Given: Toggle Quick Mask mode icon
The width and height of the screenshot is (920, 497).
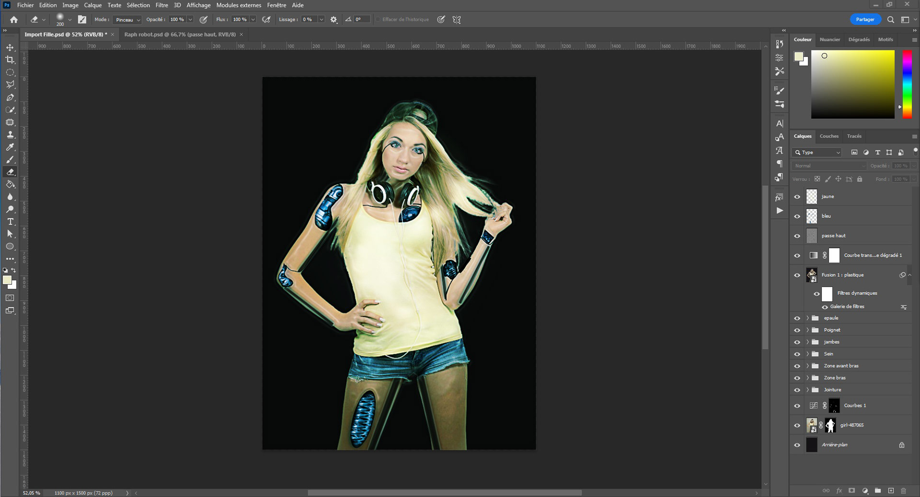Looking at the screenshot, I should pyautogui.click(x=10, y=298).
